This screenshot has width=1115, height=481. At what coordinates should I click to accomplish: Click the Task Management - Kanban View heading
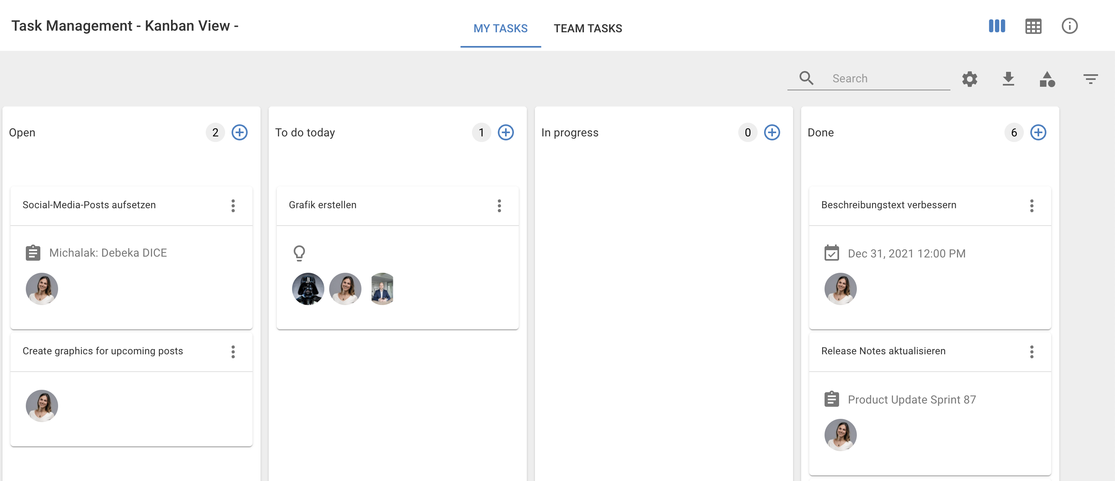click(x=125, y=26)
